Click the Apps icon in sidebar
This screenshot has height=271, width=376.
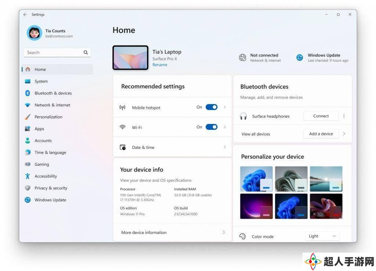28,129
